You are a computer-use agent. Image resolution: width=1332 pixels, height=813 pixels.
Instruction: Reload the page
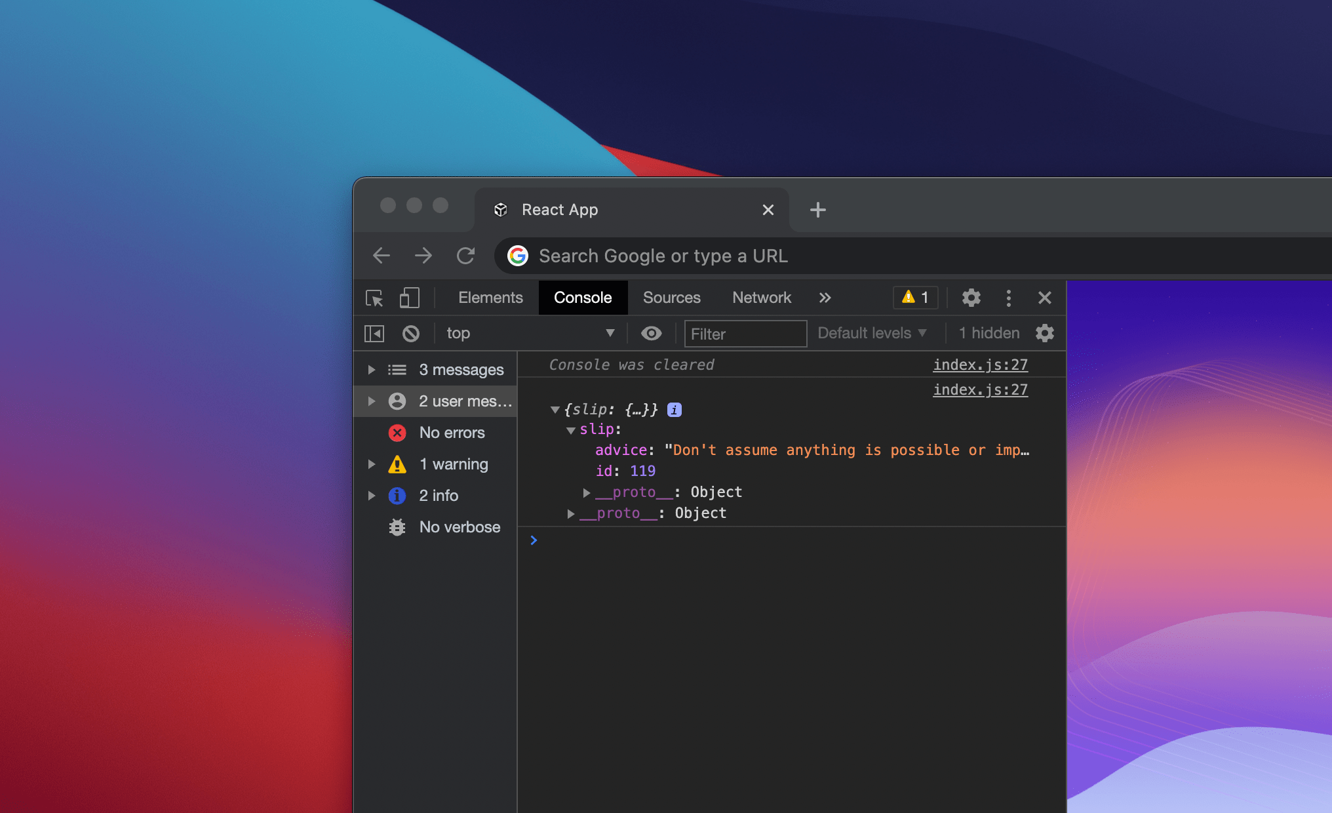pyautogui.click(x=465, y=256)
